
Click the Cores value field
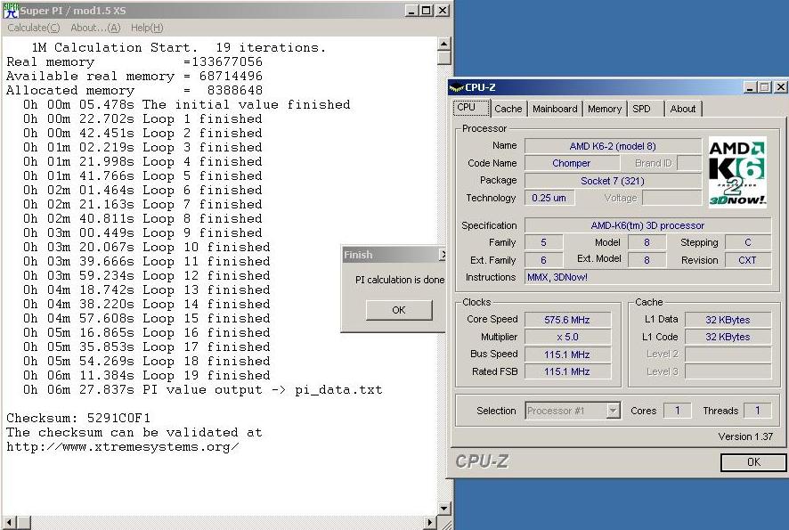[x=677, y=411]
